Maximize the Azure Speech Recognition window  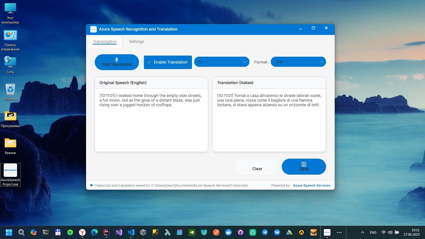tap(313, 29)
